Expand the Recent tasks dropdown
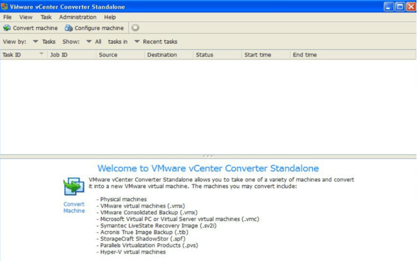Screen dimensions: 417x261 coord(137,42)
